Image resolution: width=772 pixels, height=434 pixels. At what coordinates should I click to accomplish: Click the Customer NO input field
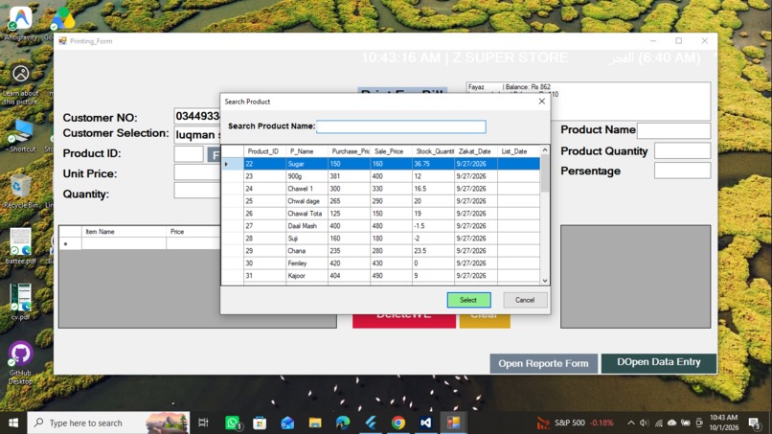[197, 116]
